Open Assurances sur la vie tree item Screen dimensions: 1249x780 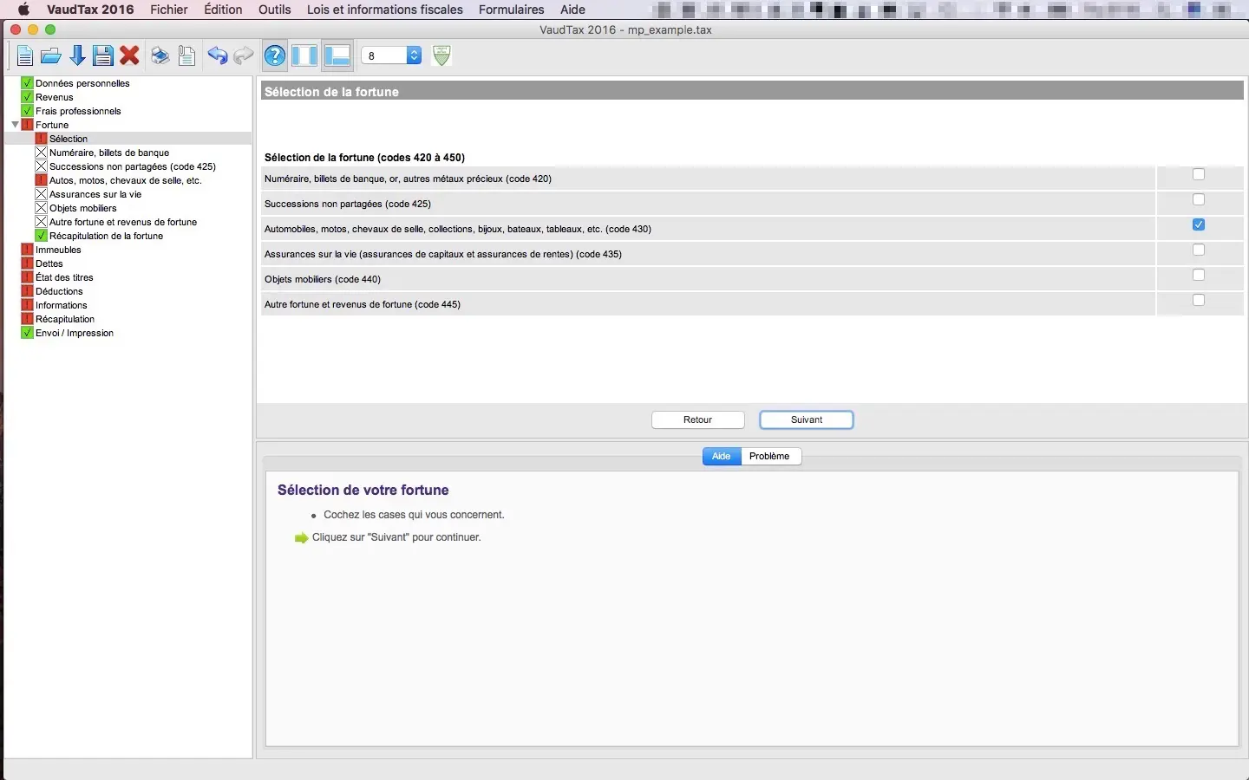(95, 194)
